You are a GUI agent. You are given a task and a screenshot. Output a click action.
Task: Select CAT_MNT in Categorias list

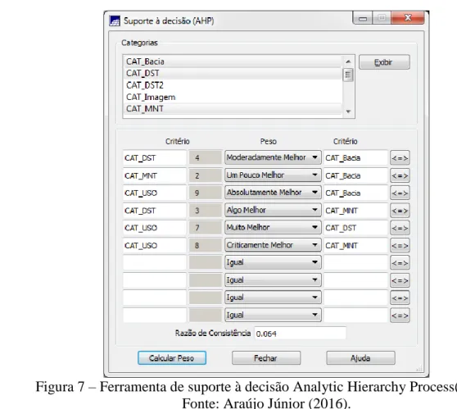click(233, 108)
